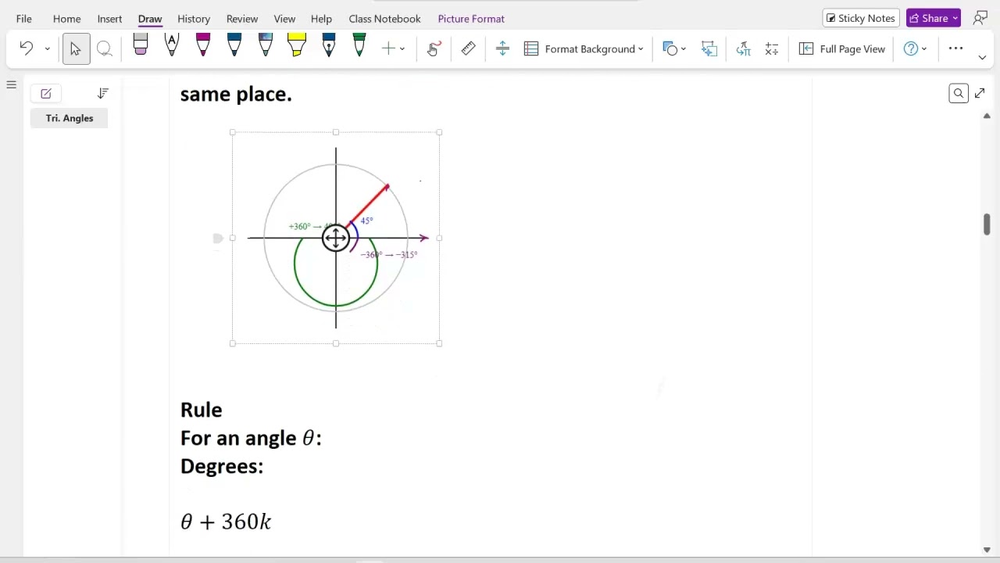
Task: Activate the Select Objects cursor tool
Action: pos(76,48)
